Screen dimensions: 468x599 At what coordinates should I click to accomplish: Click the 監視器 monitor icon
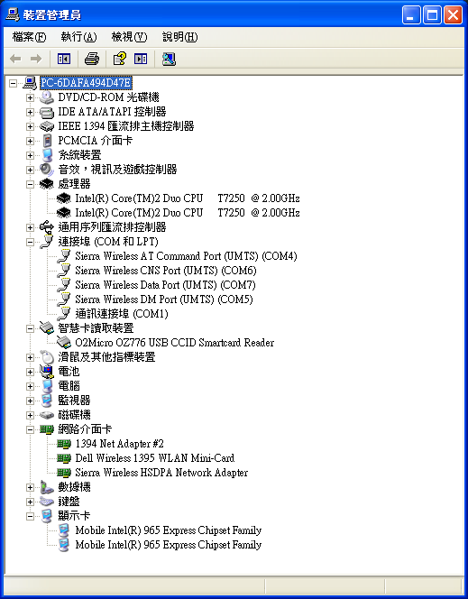point(47,401)
